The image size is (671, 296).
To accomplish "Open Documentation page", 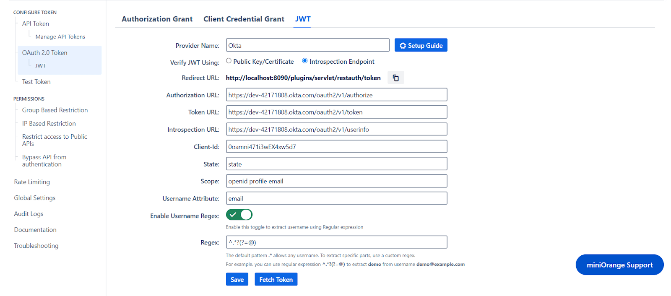I will pos(35,230).
